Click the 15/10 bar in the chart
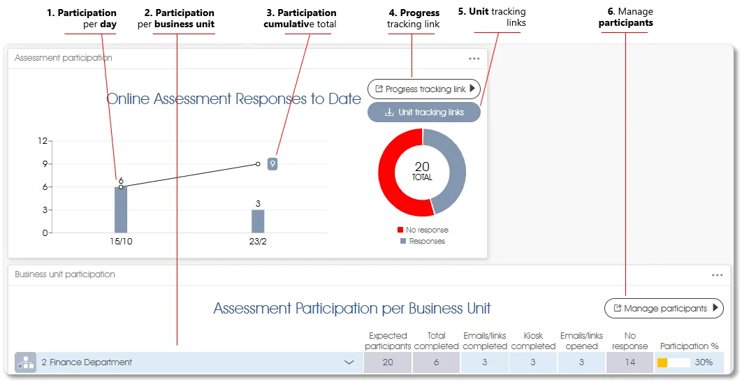This screenshot has height=382, width=742. (121, 210)
